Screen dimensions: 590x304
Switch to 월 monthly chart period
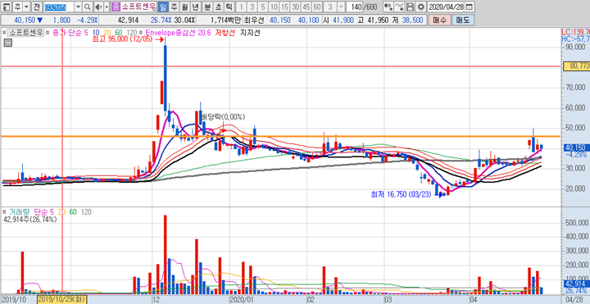pos(184,7)
